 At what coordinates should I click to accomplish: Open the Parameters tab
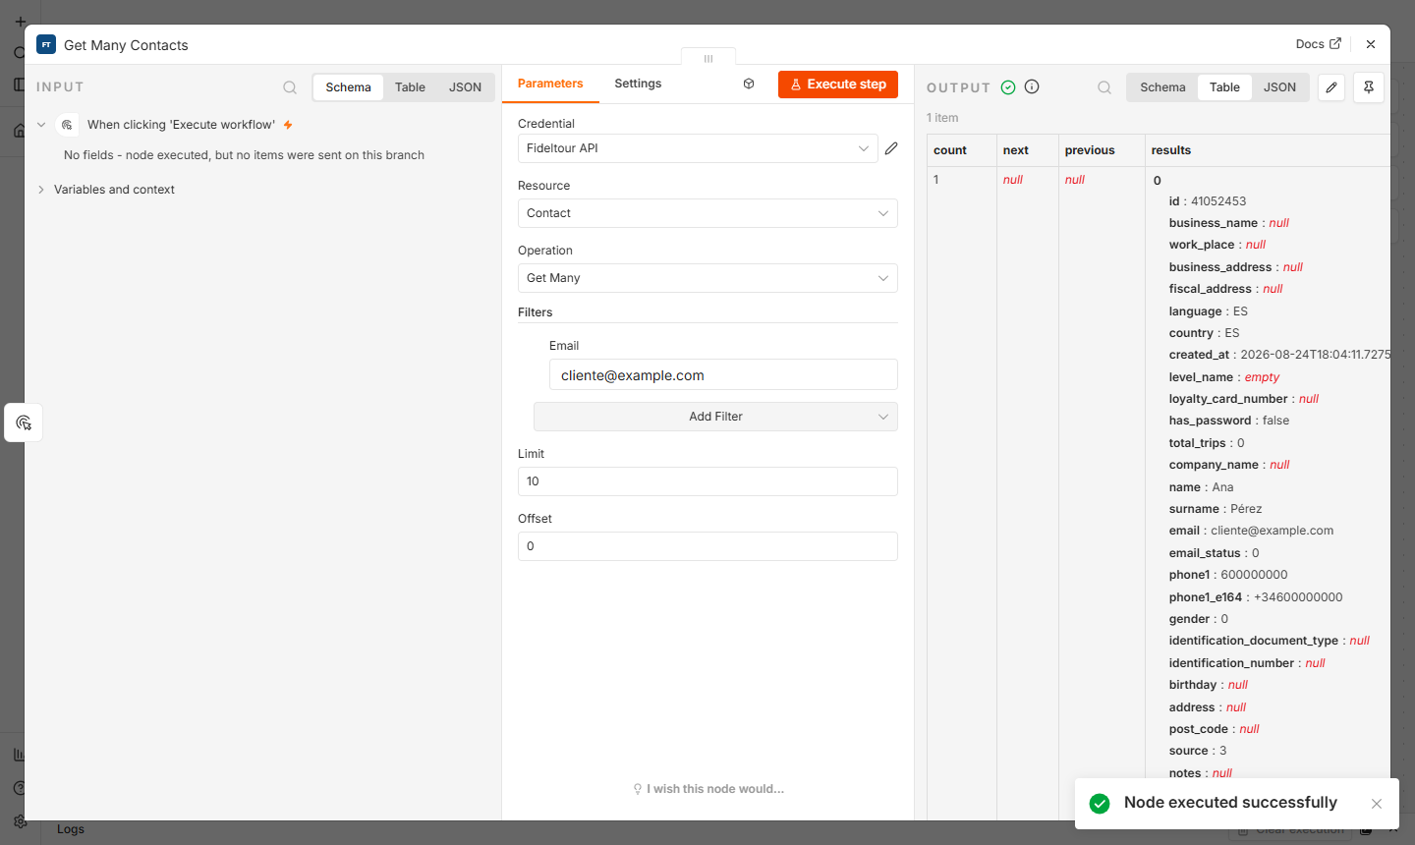550,84
